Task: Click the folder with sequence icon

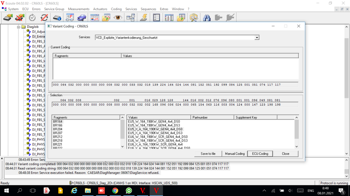Action: pos(181,18)
